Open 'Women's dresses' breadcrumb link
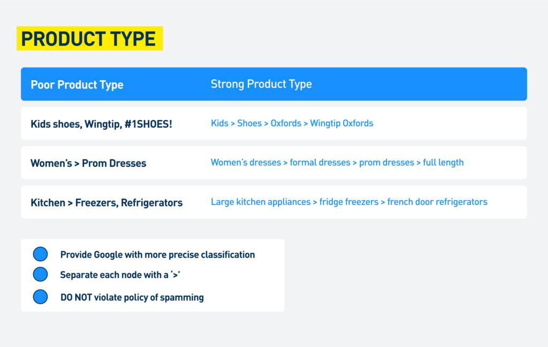Viewport: 548px width, 347px height. click(246, 163)
